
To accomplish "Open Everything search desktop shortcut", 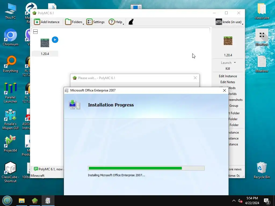I will click(x=10, y=64).
